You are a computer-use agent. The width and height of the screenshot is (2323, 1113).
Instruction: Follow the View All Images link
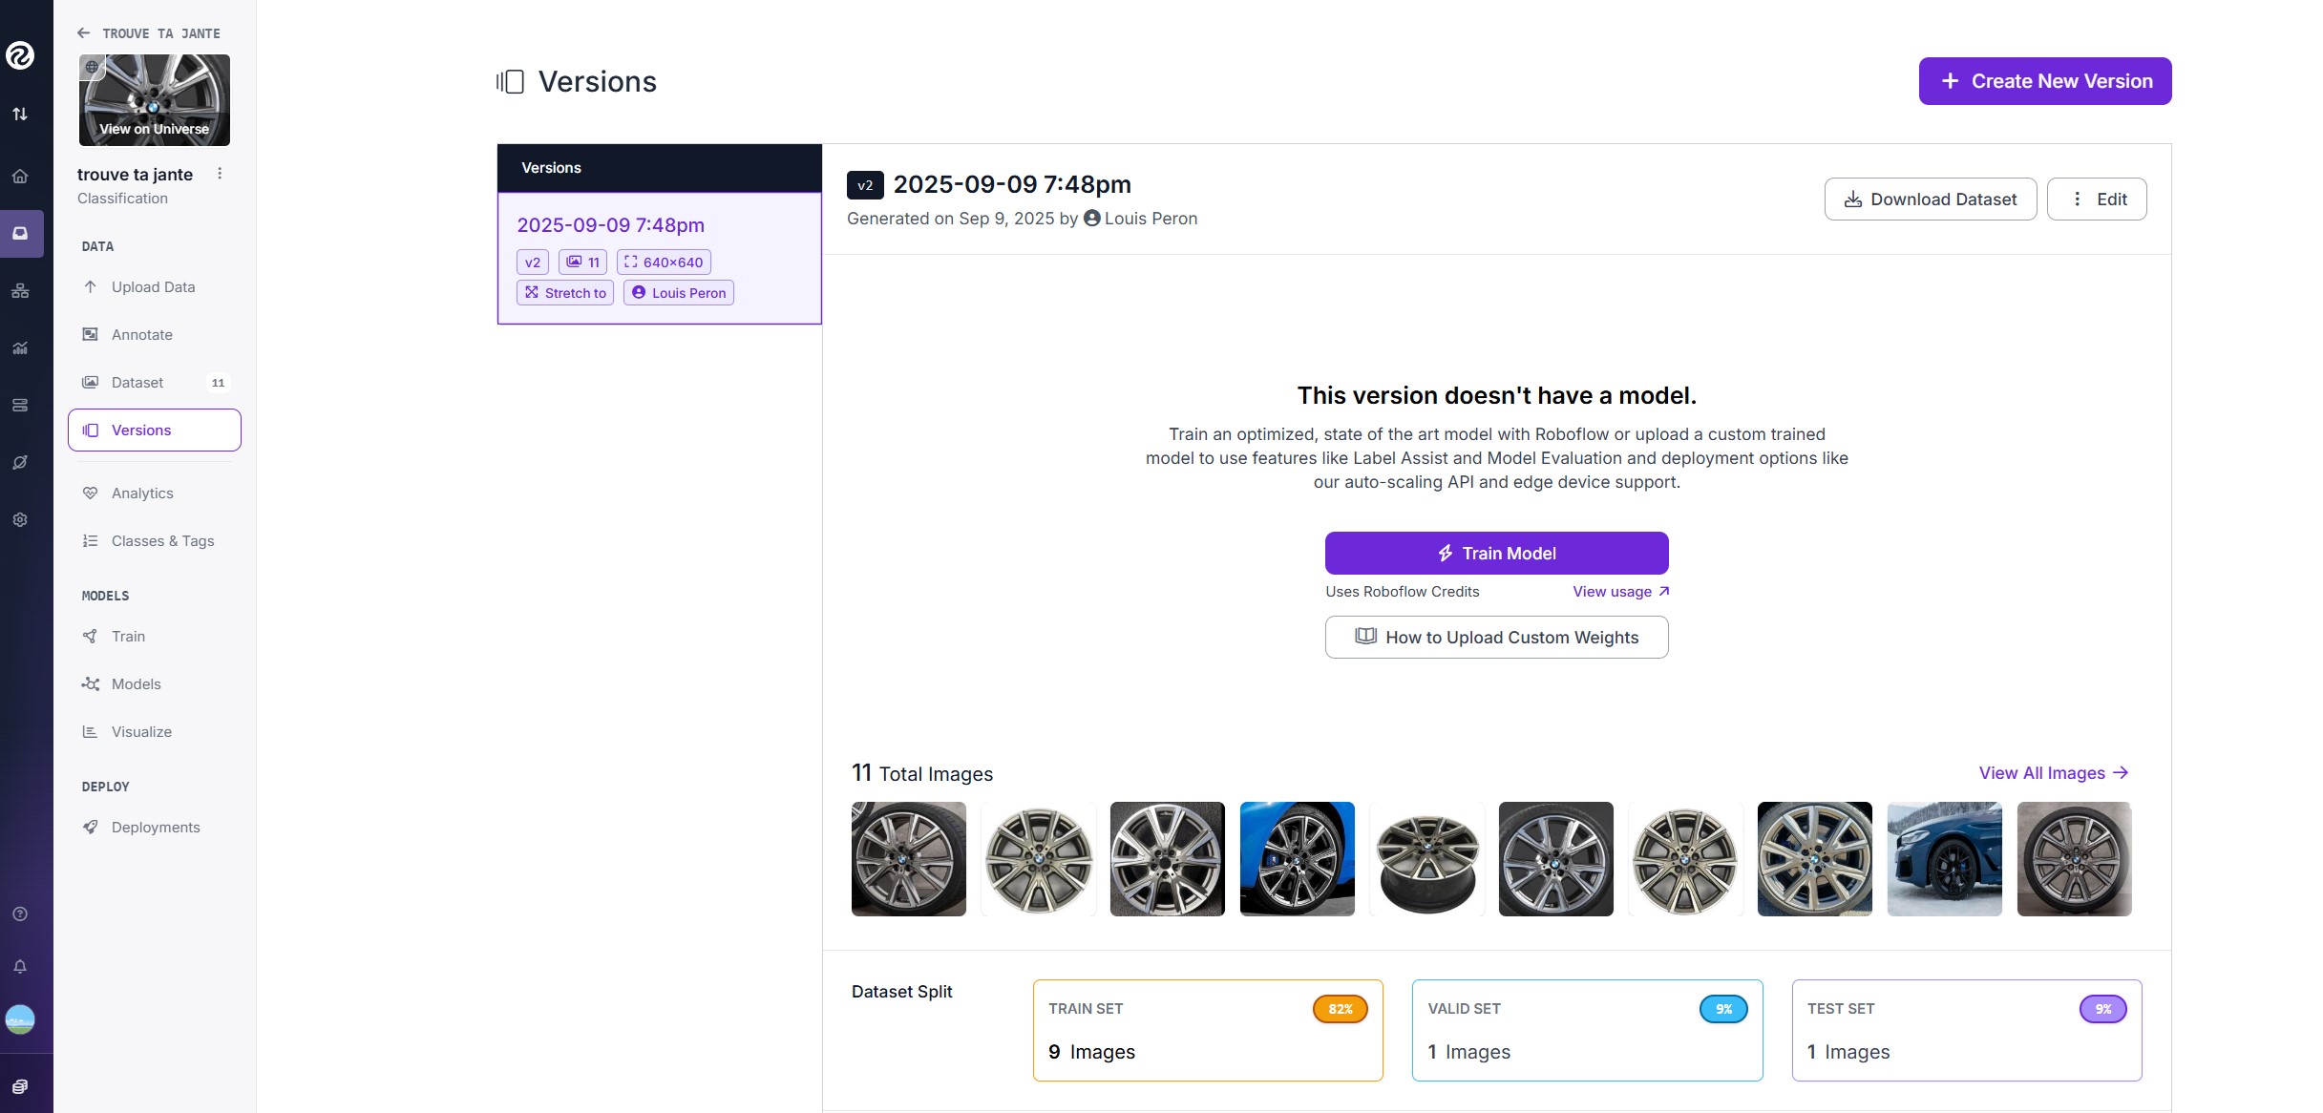coord(2053,773)
